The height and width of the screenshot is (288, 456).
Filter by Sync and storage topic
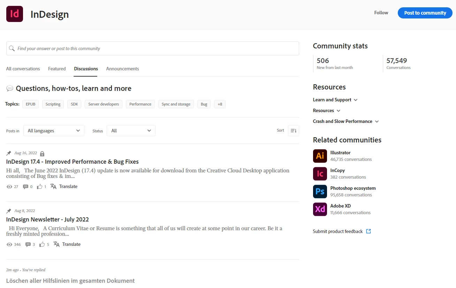[x=176, y=104]
